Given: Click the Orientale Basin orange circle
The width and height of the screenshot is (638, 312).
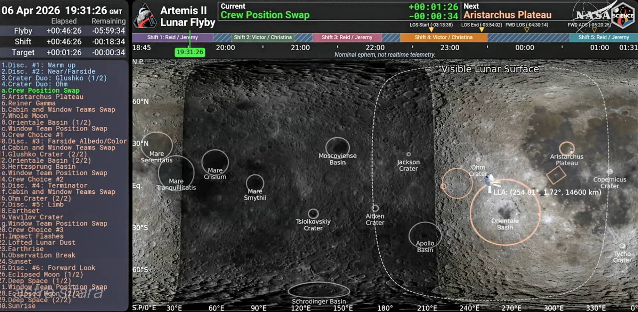Looking at the screenshot, I should [505, 212].
